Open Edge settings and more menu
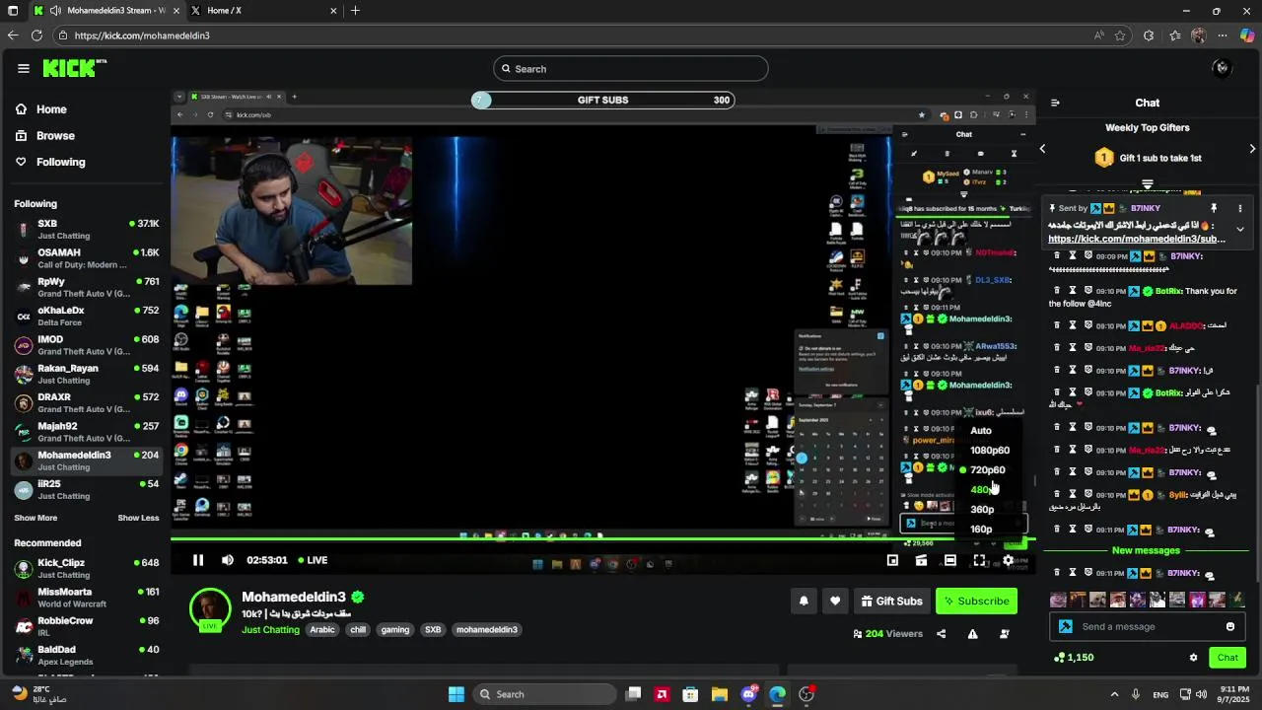 tap(1223, 35)
